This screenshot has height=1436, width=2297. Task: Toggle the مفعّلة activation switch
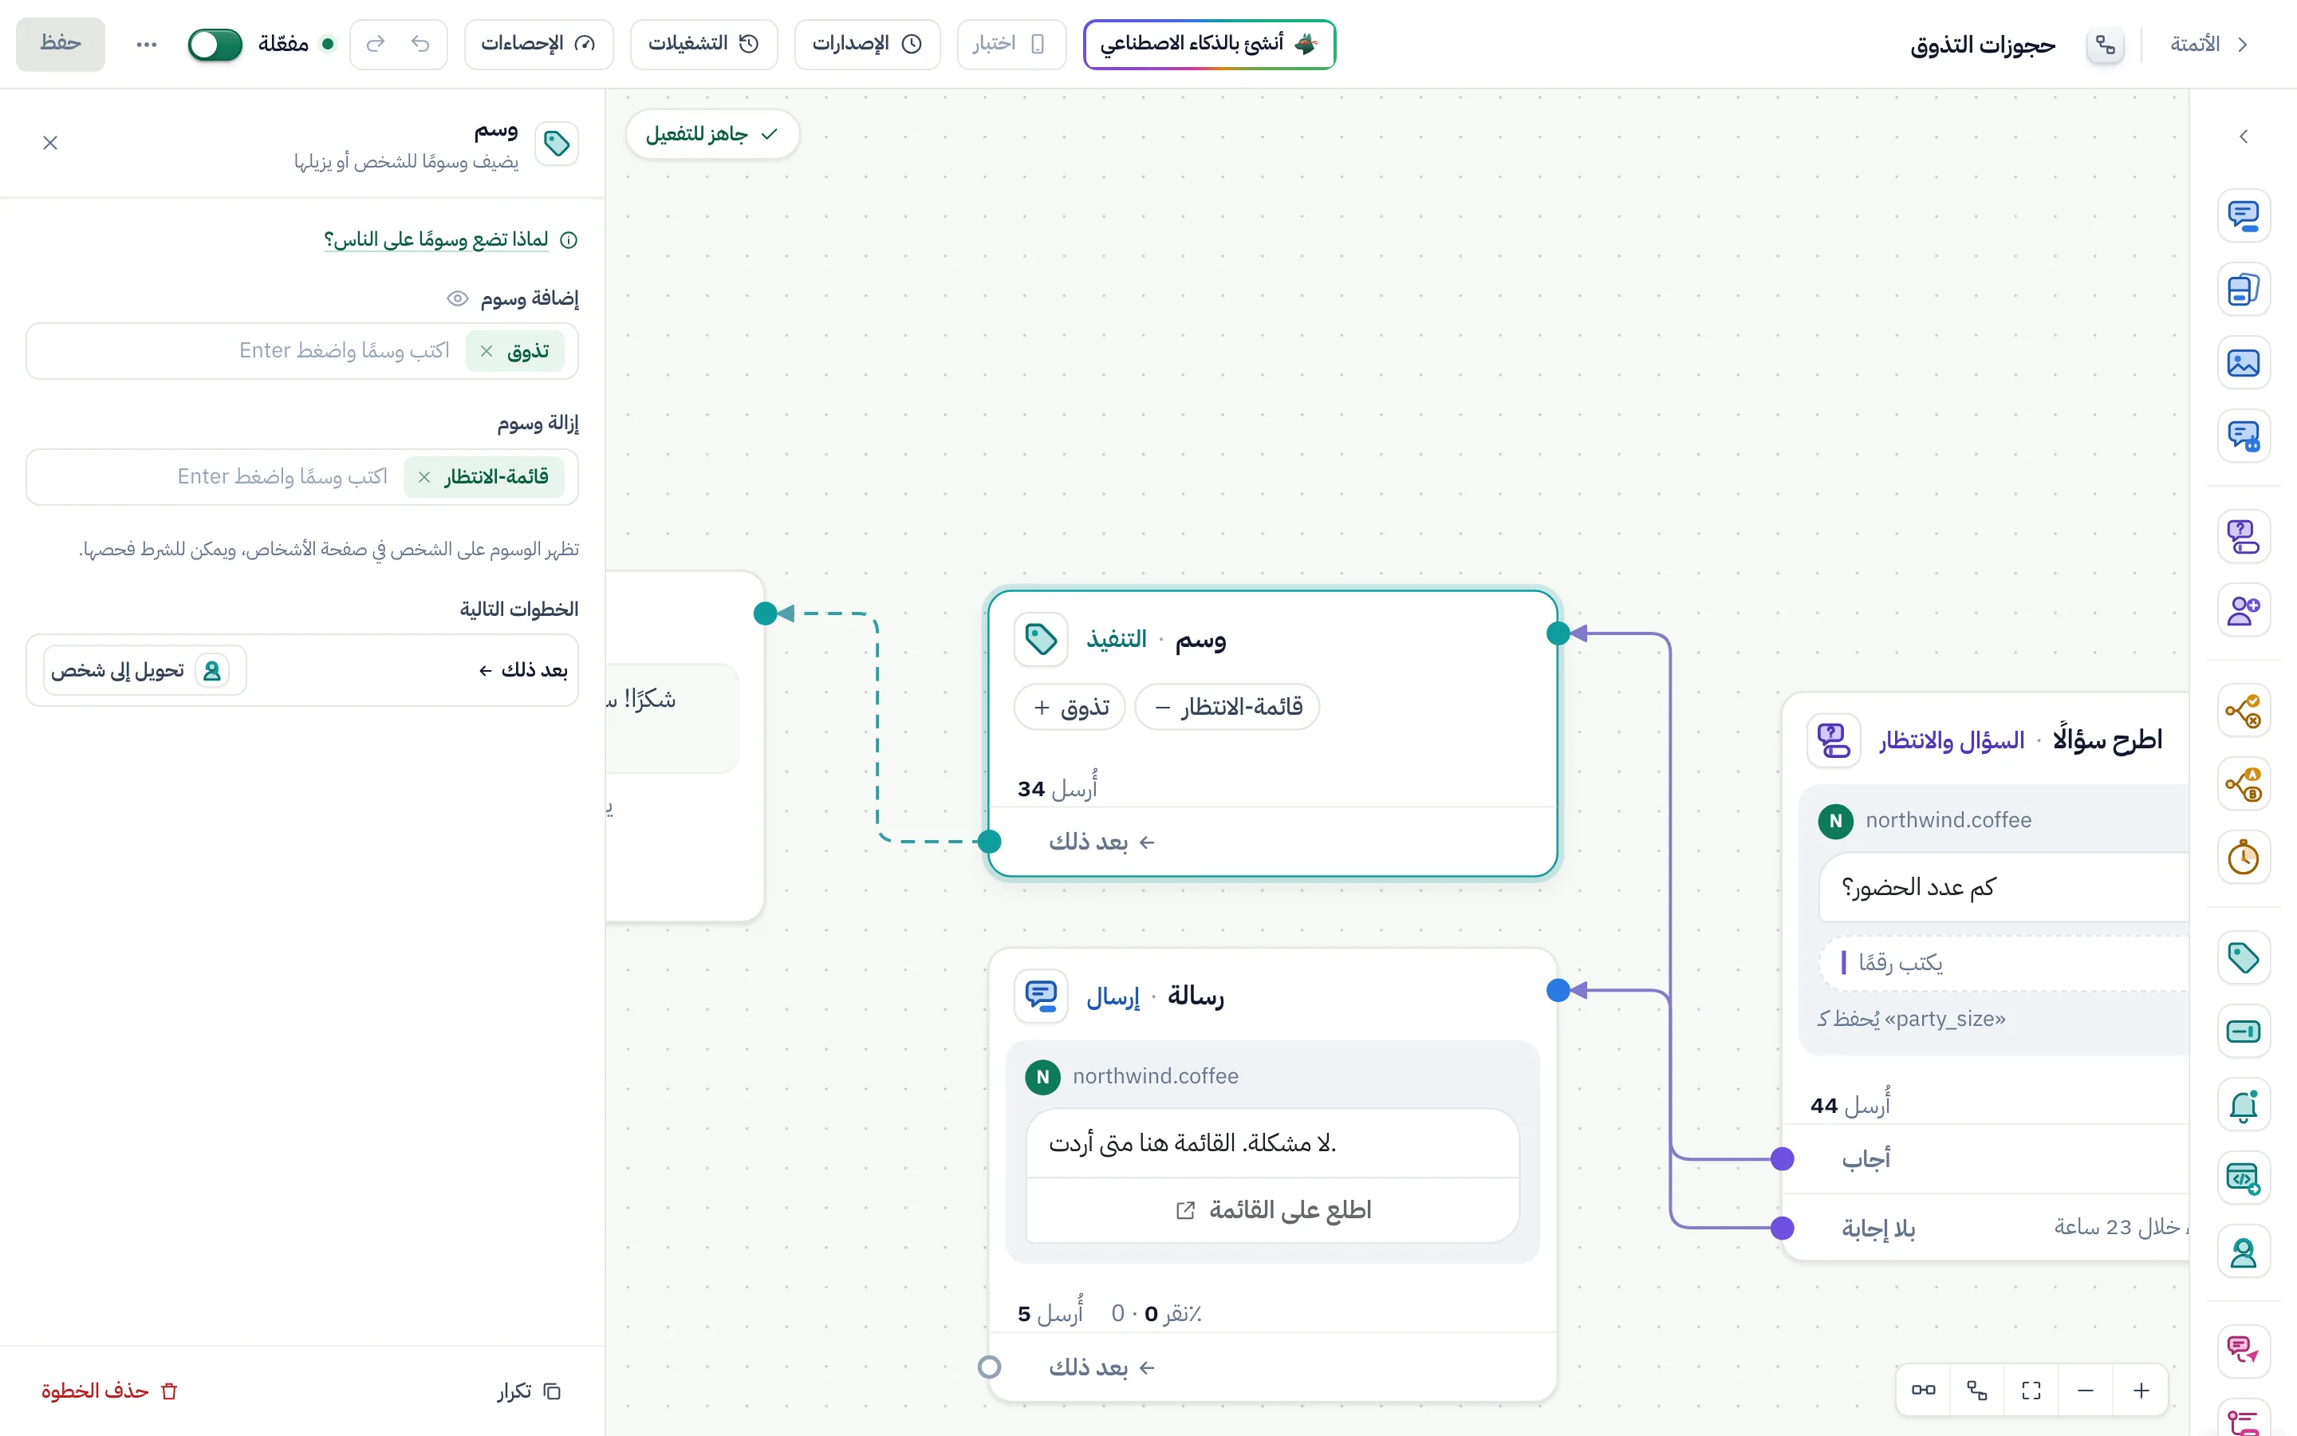click(215, 44)
